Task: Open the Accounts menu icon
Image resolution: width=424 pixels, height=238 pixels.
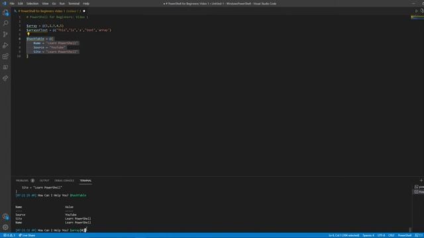Action: point(5,216)
